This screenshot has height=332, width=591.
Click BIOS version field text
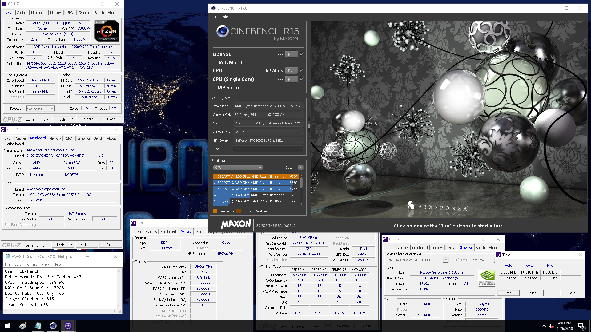click(x=71, y=195)
